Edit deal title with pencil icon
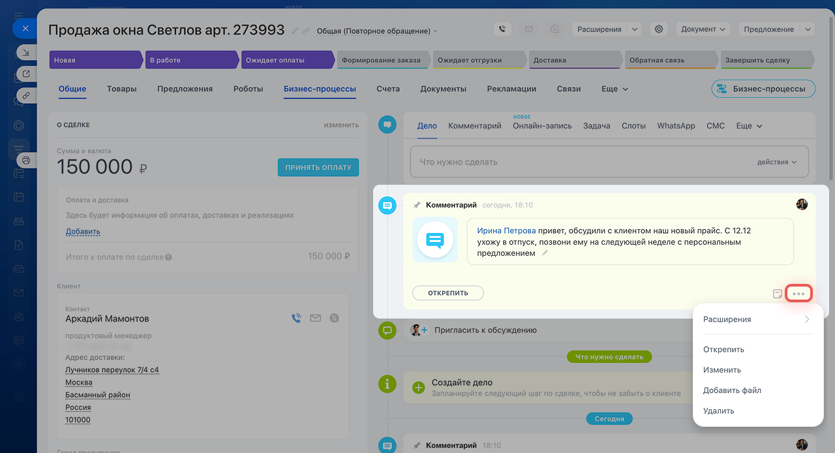 point(295,31)
